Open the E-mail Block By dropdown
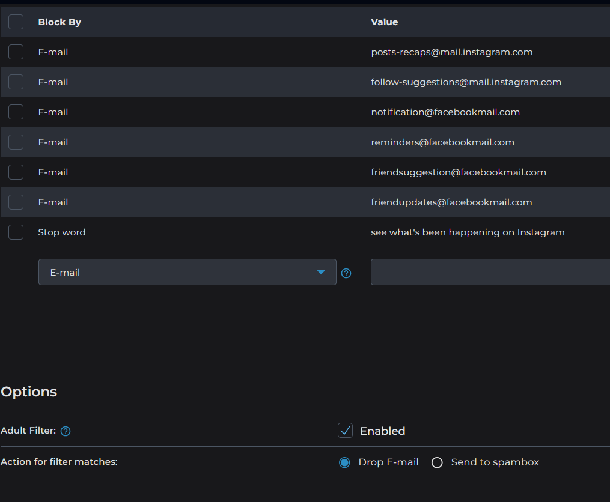This screenshot has width=610, height=502. coord(187,273)
